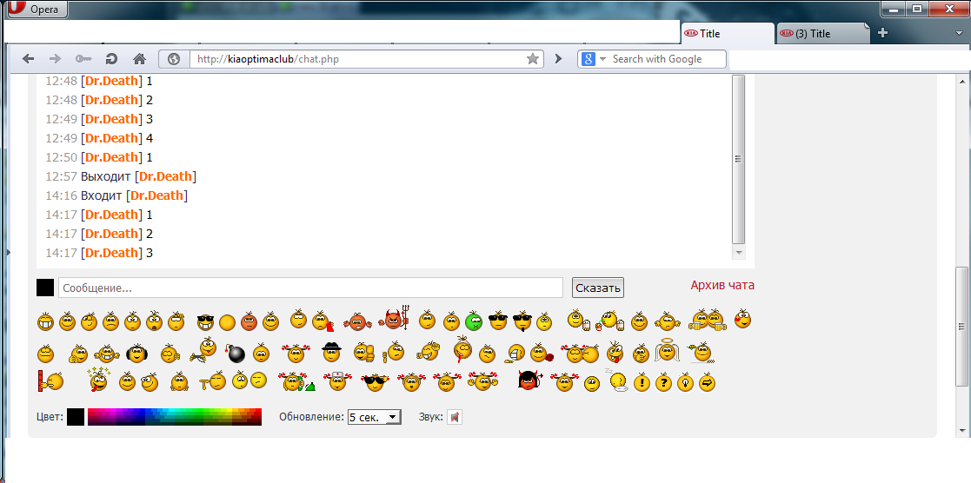Open the Архив чата link
Image resolution: width=971 pixels, height=483 pixels.
click(722, 285)
